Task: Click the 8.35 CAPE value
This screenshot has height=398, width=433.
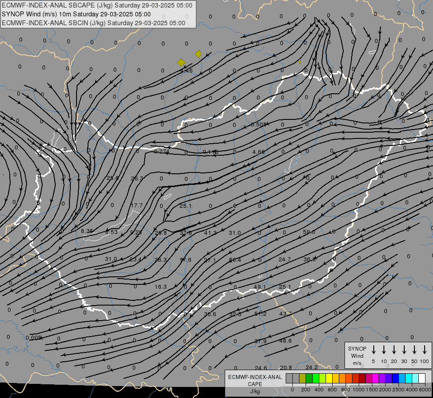Action: (x=87, y=231)
